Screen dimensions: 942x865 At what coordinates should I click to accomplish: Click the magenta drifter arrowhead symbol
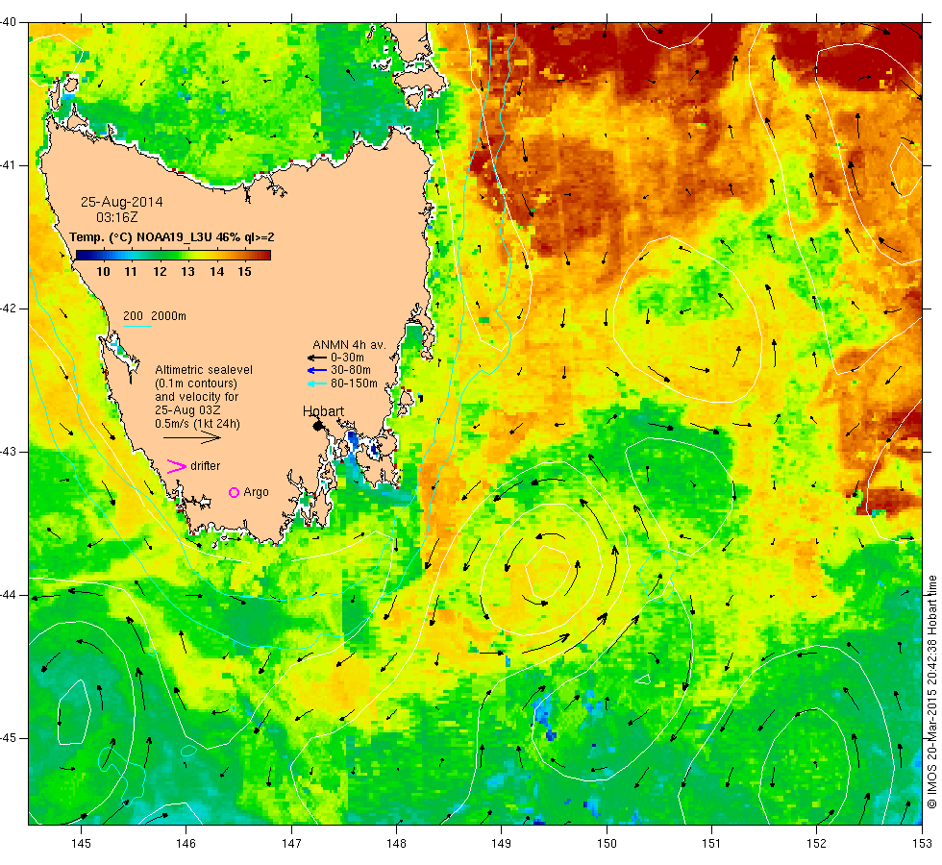(176, 466)
